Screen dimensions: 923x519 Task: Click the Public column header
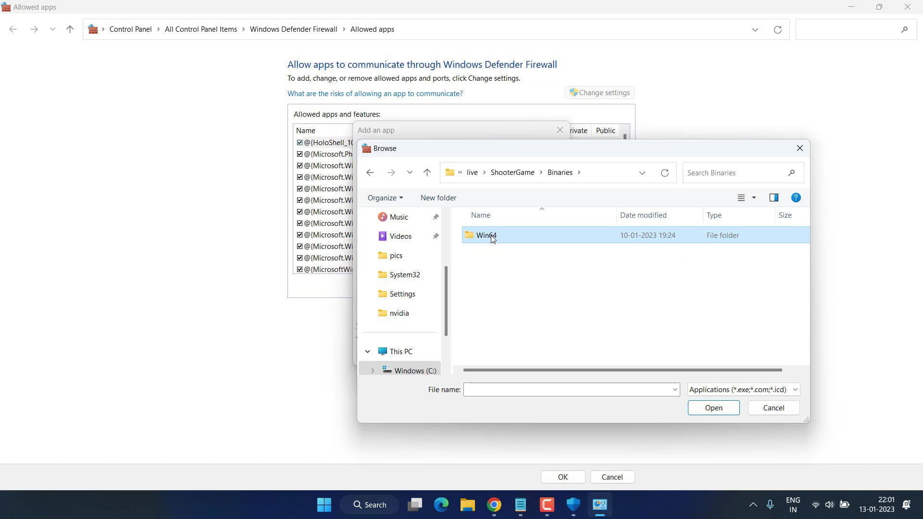click(x=605, y=131)
